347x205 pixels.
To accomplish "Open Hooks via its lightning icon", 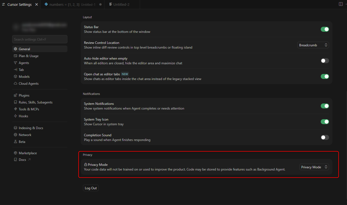I will click(x=15, y=116).
